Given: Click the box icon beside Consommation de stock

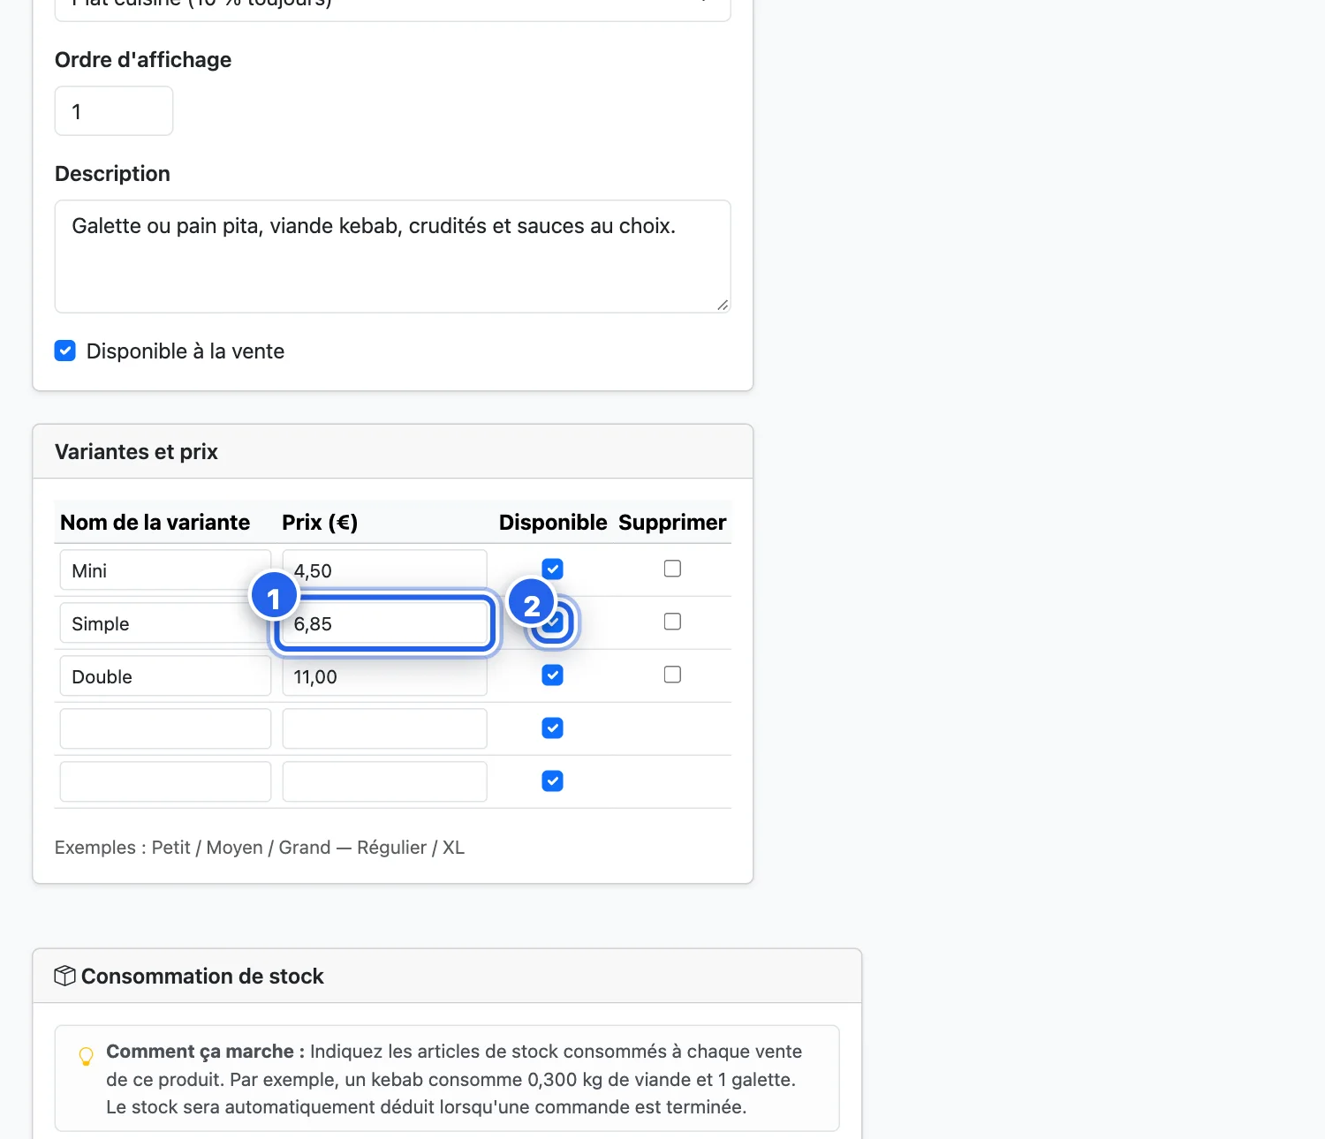Looking at the screenshot, I should pos(64,976).
